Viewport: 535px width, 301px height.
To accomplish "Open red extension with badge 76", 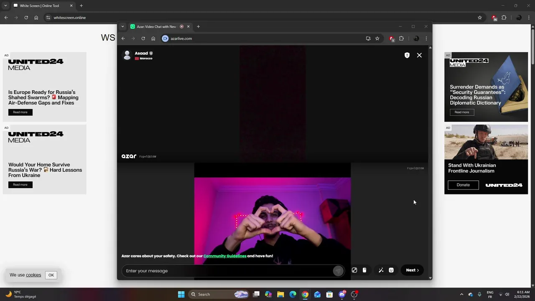I will [494, 18].
